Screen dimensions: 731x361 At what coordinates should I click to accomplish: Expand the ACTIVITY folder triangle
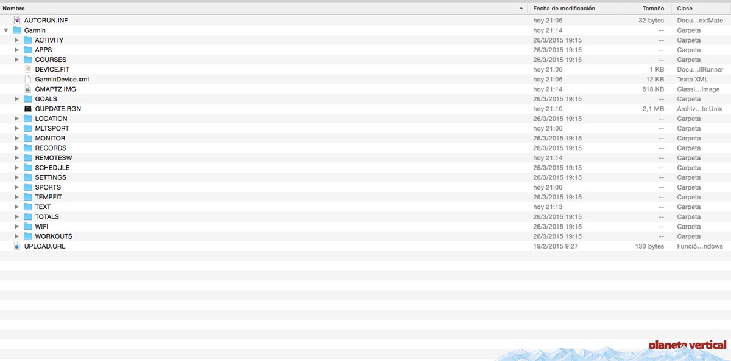(17, 40)
